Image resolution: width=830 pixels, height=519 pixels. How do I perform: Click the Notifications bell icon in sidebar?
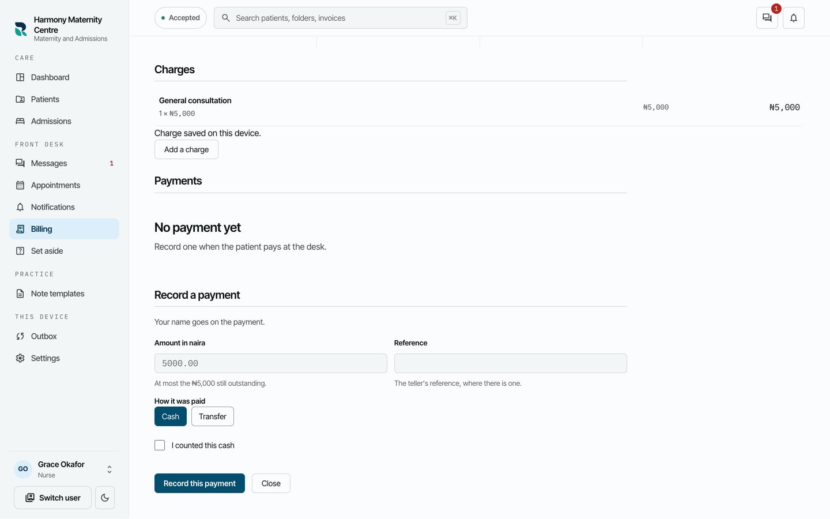pos(20,207)
